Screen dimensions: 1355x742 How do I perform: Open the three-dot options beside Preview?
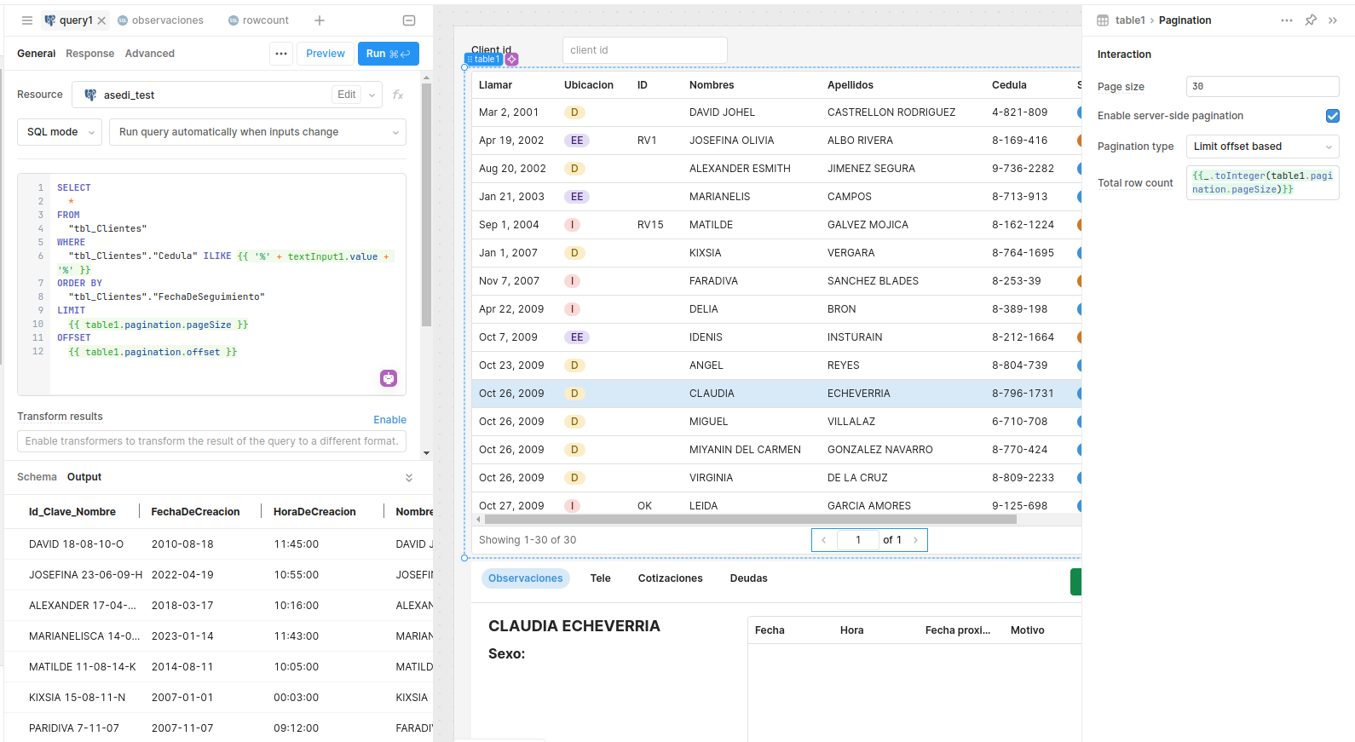pos(281,54)
